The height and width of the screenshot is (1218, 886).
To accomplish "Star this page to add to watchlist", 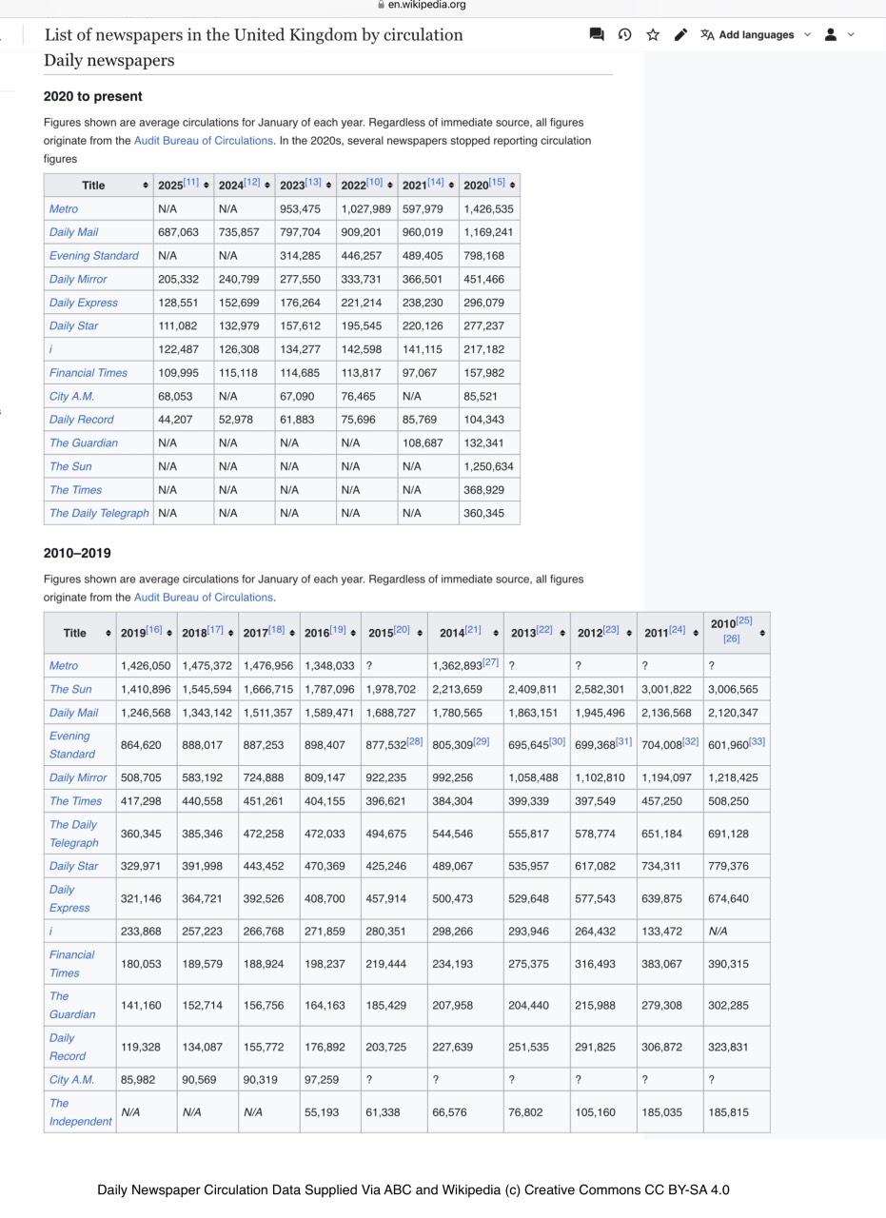I will tap(653, 35).
